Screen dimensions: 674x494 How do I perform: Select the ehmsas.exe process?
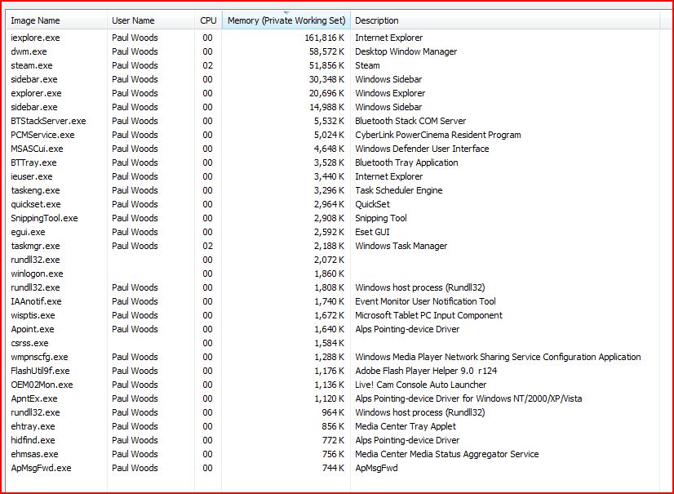[x=34, y=454]
